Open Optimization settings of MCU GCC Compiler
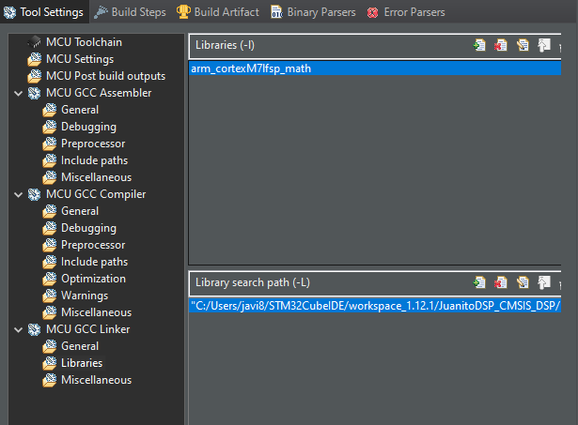The width and height of the screenshot is (578, 425). pyautogui.click(x=93, y=279)
